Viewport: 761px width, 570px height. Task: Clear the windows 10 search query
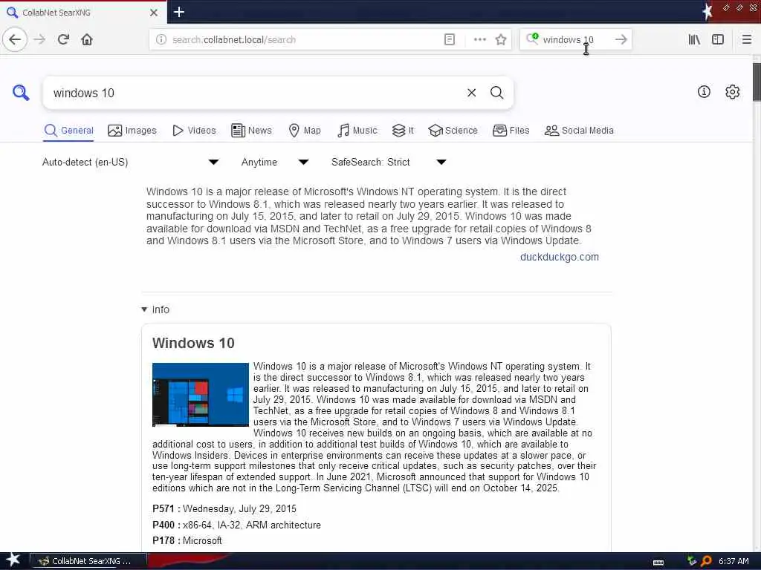pyautogui.click(x=471, y=93)
